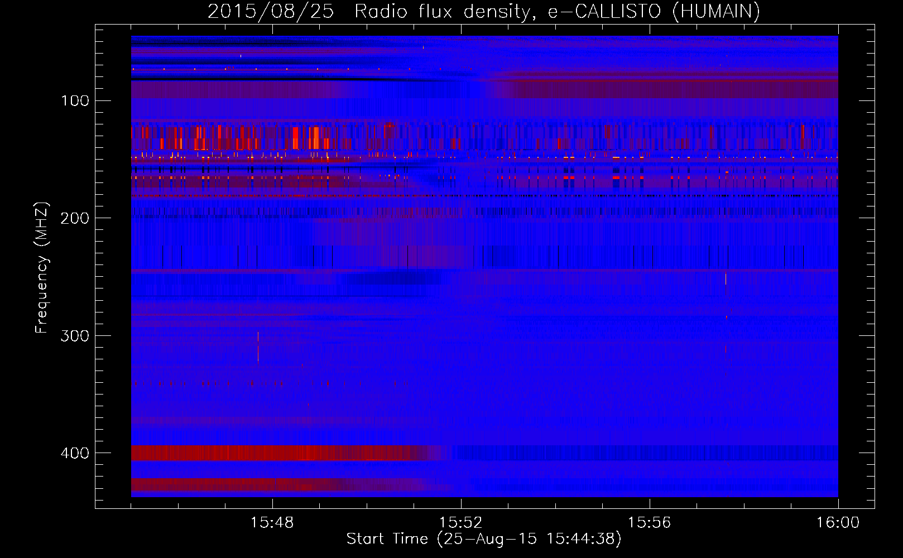The image size is (903, 558).
Task: Click the '400' frequency axis label
Action: coord(75,453)
